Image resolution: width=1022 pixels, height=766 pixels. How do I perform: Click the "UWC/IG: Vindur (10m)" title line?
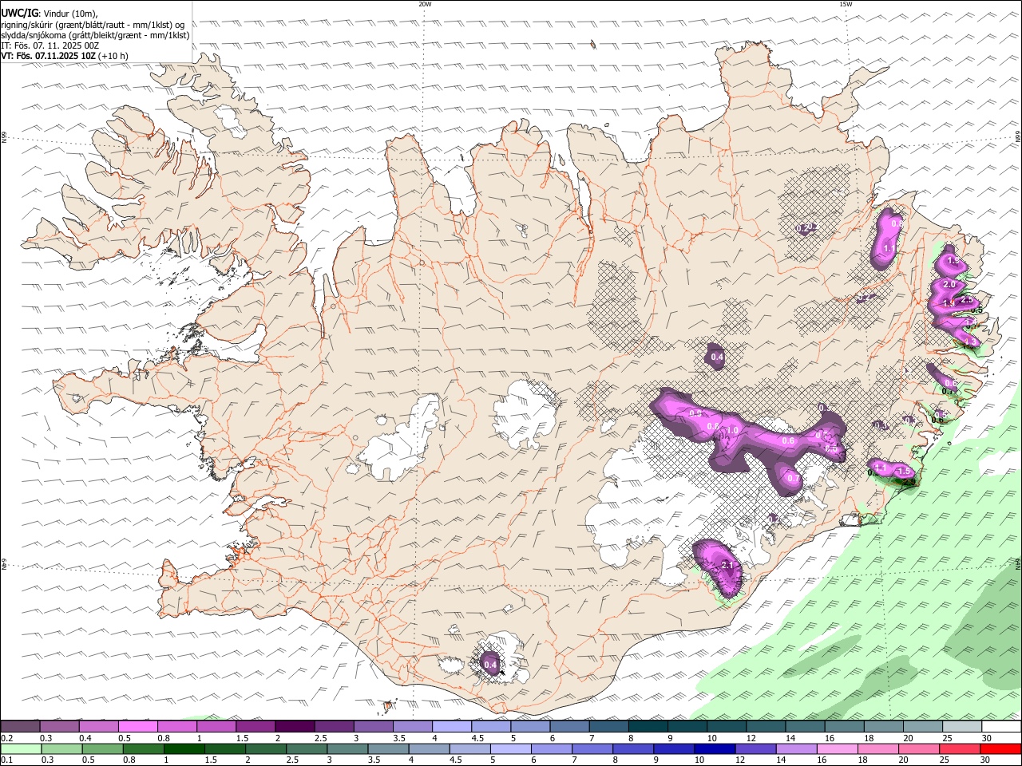pos(50,13)
